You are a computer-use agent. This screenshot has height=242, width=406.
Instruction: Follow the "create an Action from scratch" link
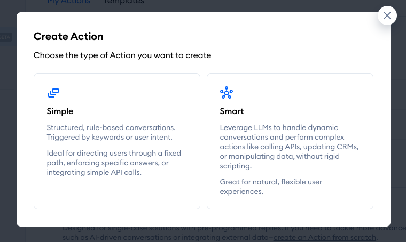(x=324, y=237)
